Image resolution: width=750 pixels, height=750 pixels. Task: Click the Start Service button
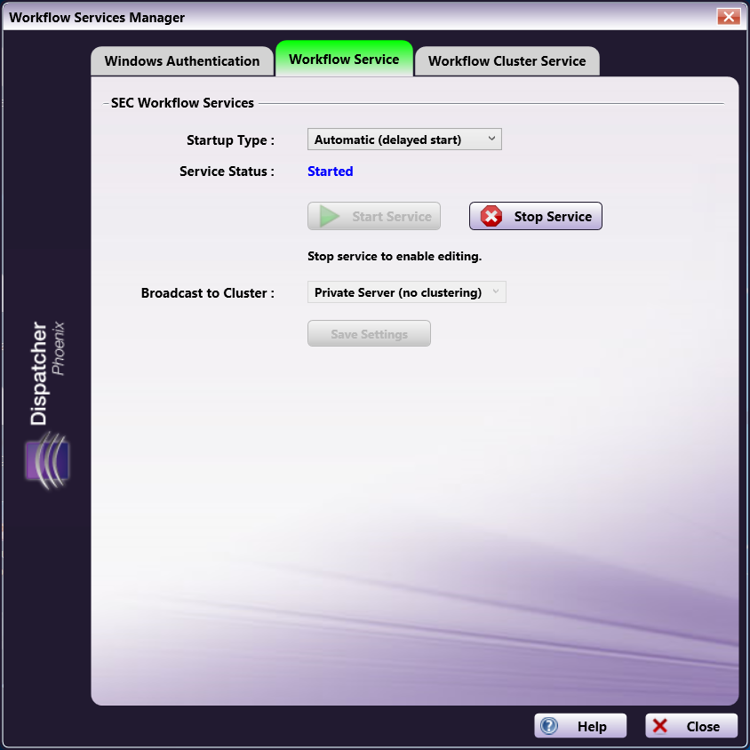click(373, 216)
